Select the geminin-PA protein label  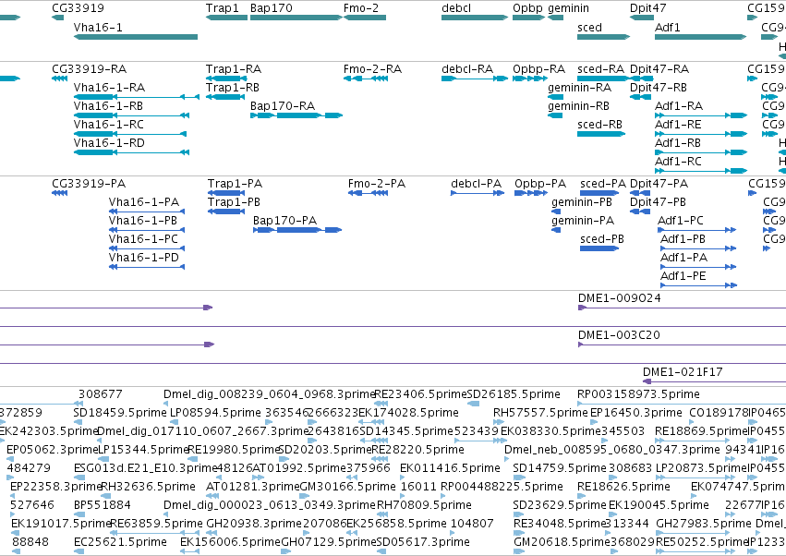click(583, 221)
